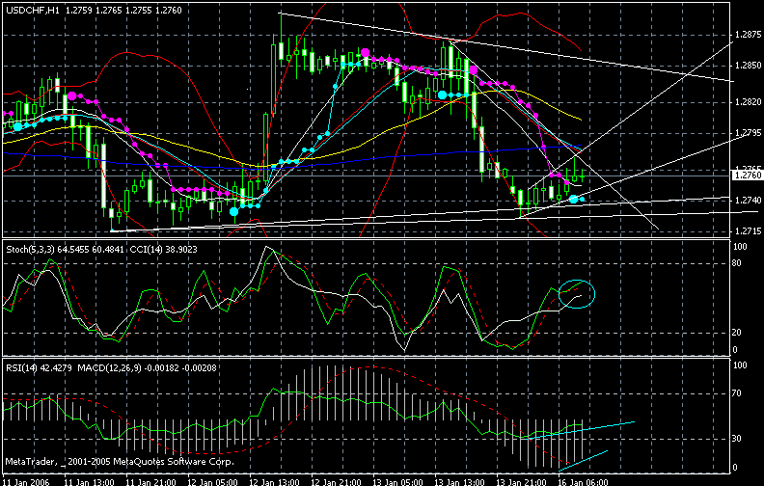
Task: Click the USDCHF,H1 chart title text
Action: pyautogui.click(x=33, y=11)
